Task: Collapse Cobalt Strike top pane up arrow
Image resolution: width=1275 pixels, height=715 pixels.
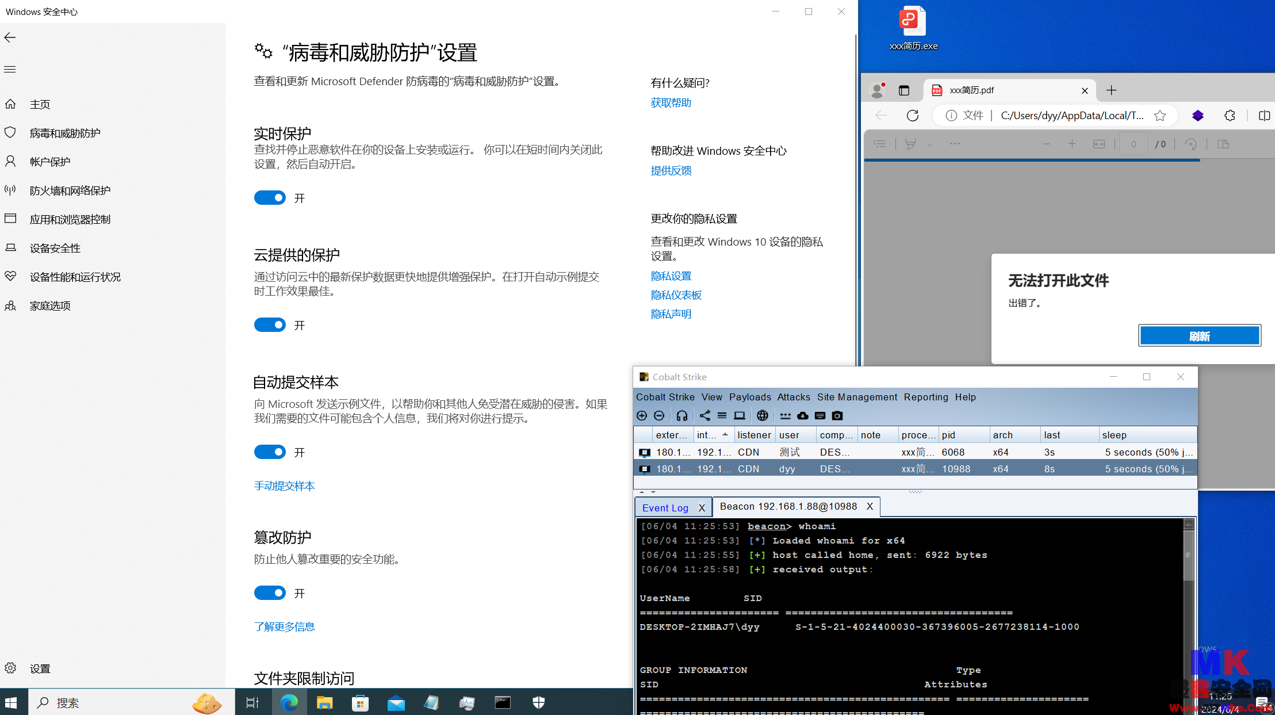Action: pyautogui.click(x=642, y=492)
